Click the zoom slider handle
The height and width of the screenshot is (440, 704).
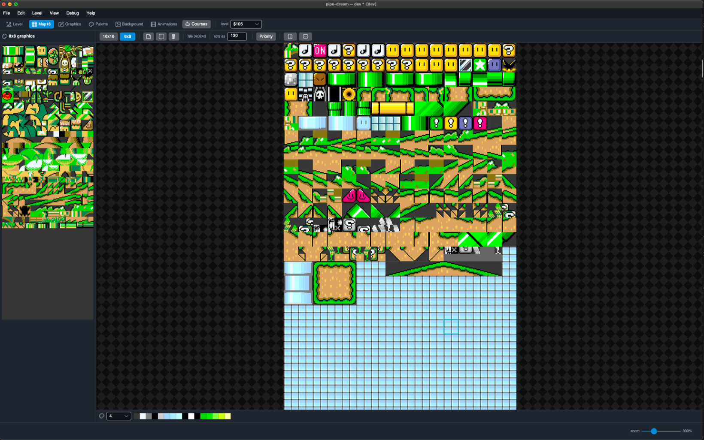[654, 431]
